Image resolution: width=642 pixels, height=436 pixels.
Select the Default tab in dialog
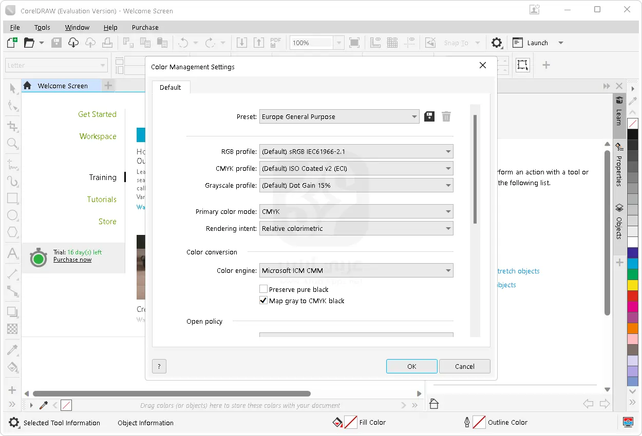click(170, 87)
